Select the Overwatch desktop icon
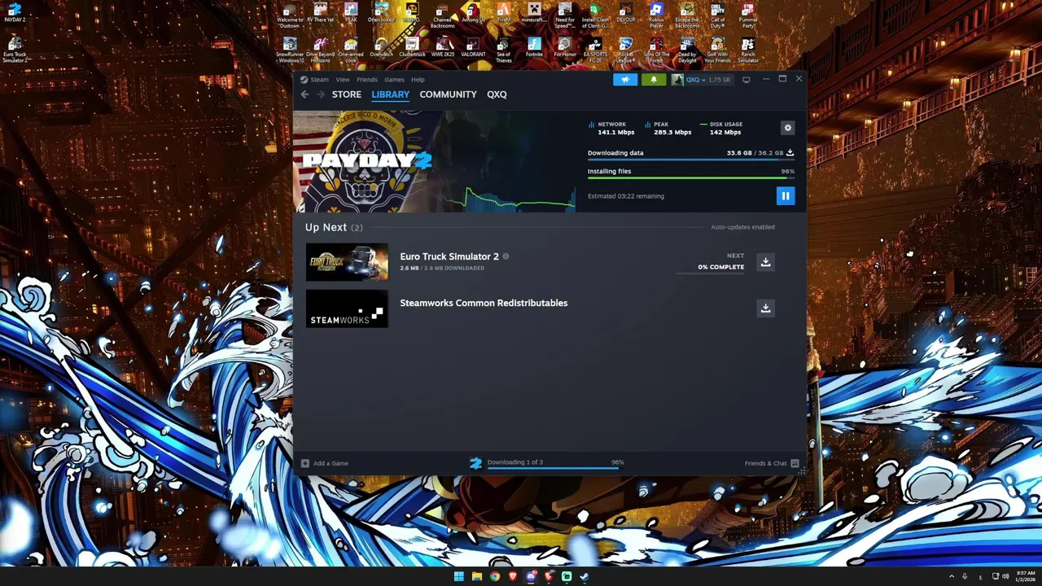 click(381, 48)
